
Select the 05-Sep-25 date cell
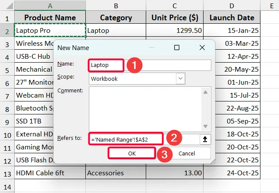click(x=238, y=121)
